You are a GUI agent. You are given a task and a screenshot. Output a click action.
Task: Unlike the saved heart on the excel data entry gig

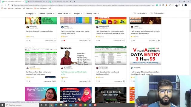[64, 41]
